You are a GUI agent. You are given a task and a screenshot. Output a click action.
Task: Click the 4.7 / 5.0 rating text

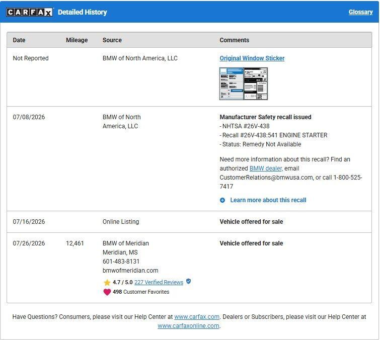click(122, 282)
